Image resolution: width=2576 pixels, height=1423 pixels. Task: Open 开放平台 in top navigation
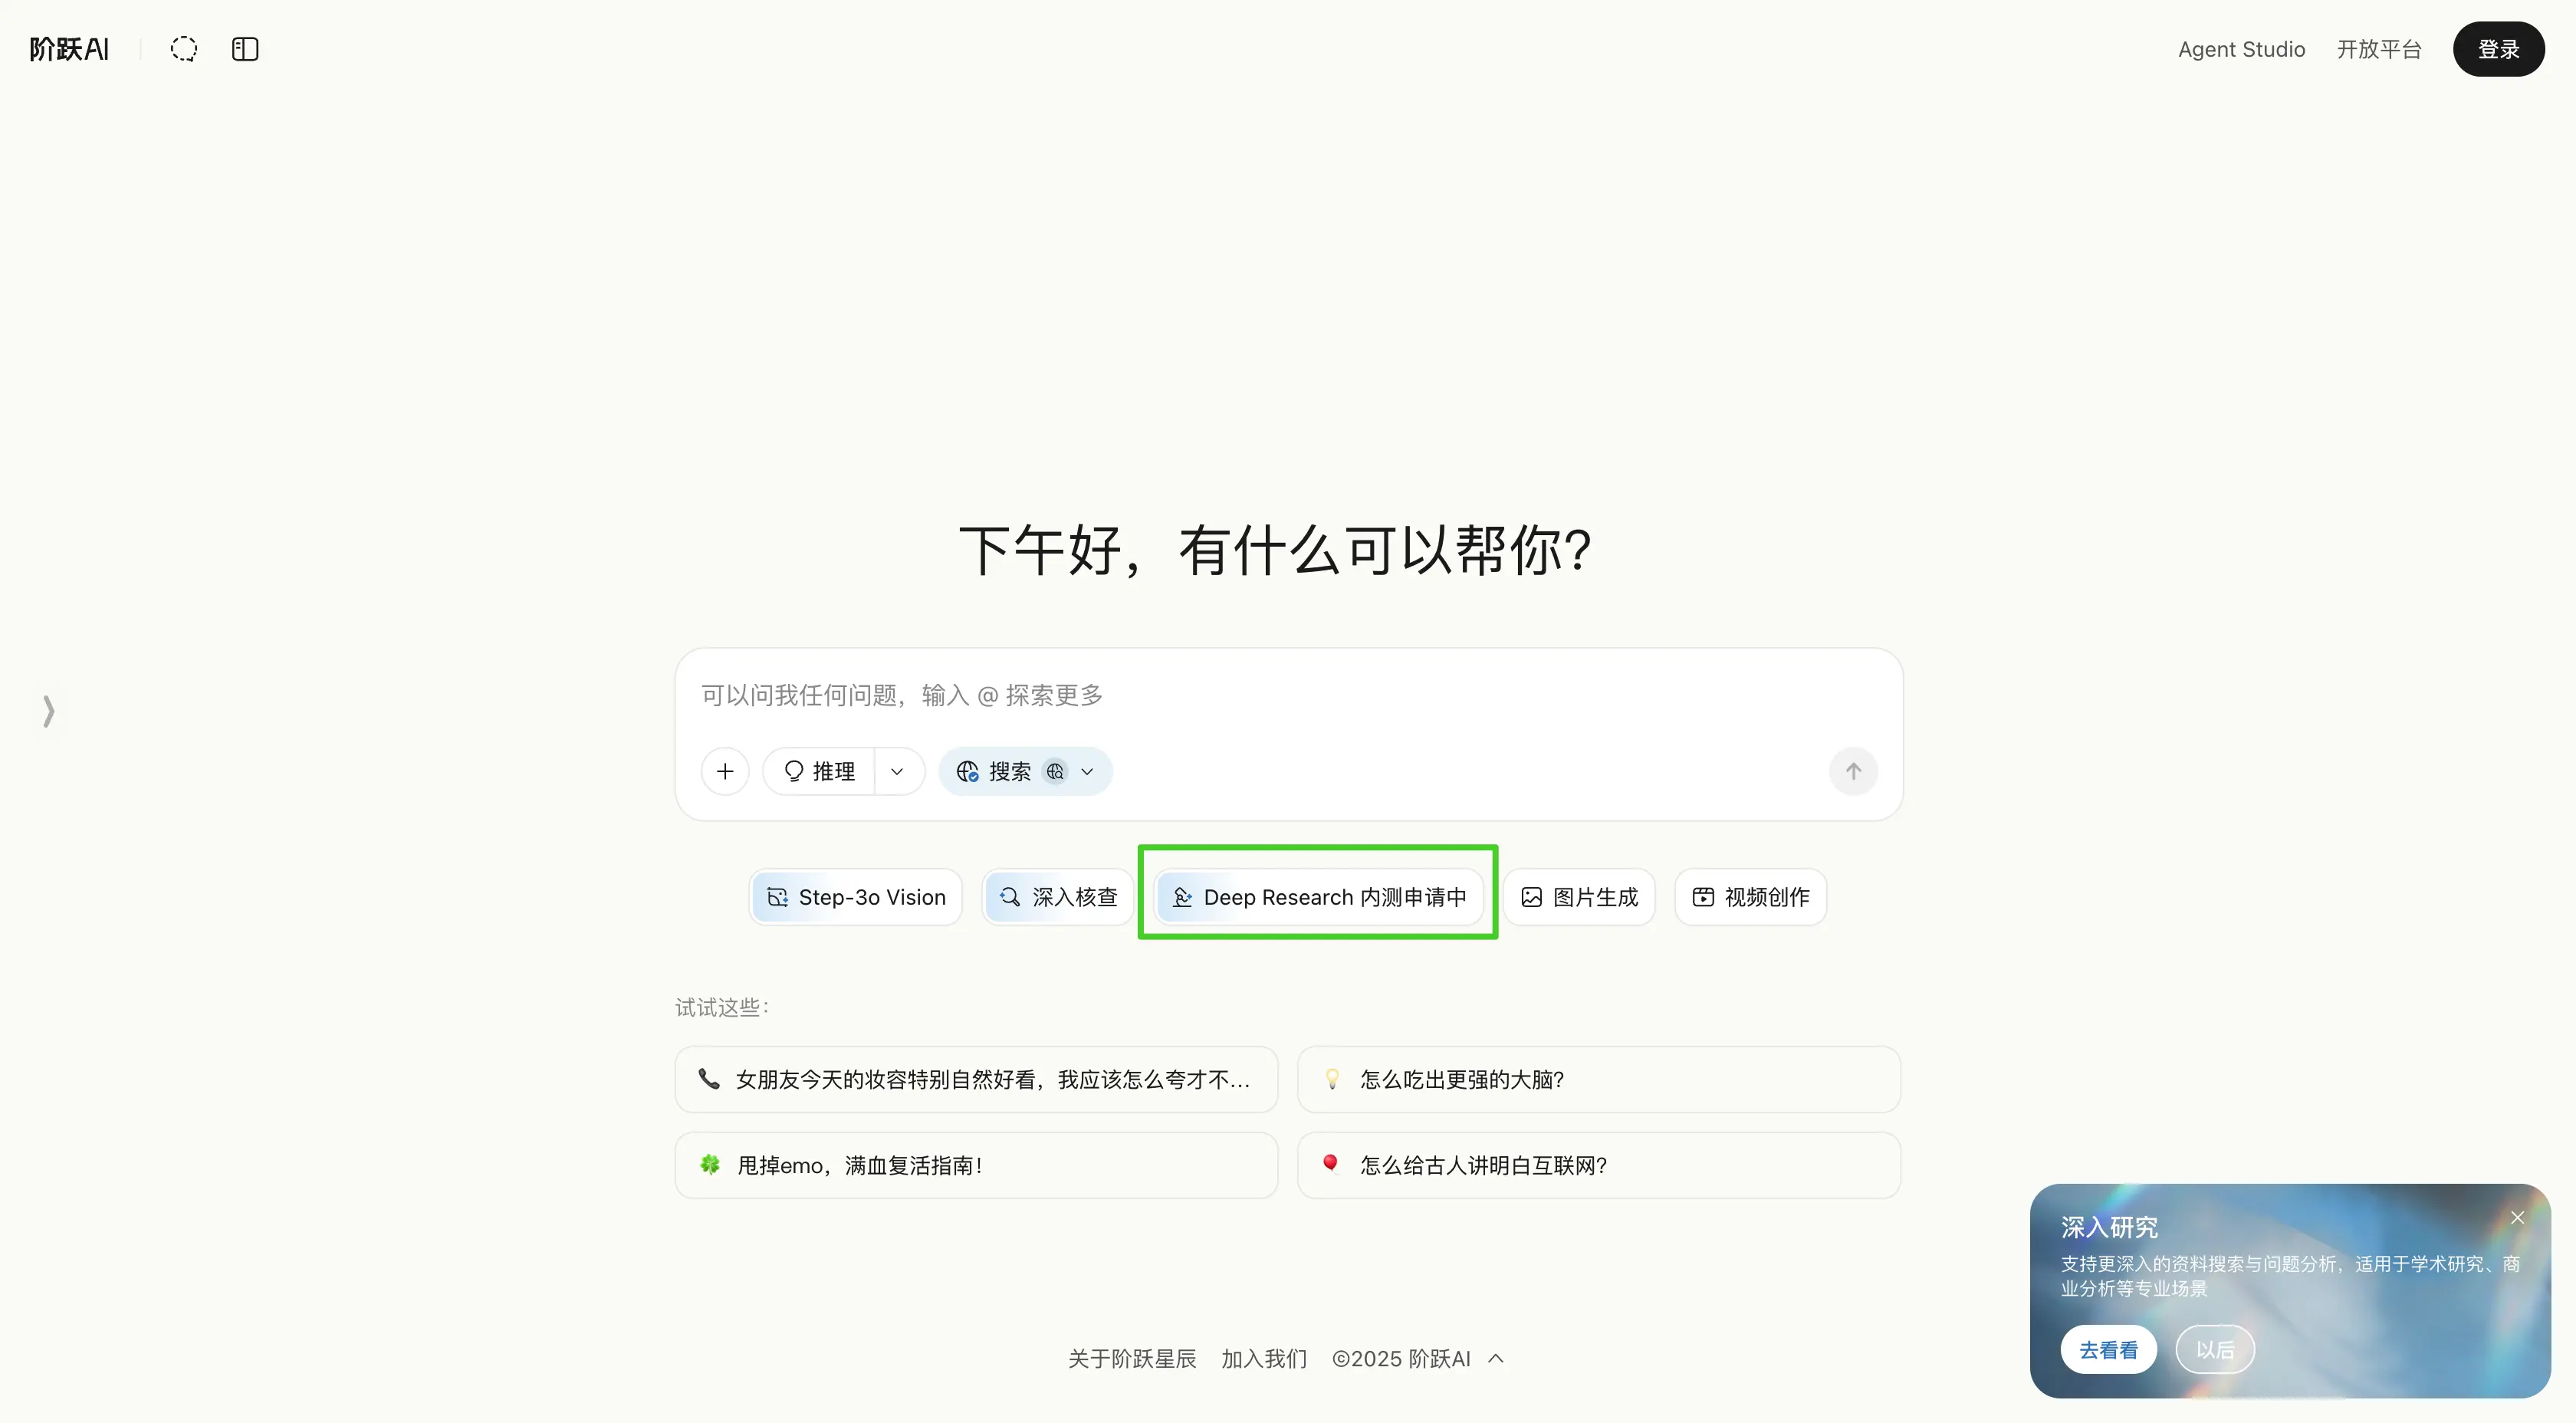2378,49
